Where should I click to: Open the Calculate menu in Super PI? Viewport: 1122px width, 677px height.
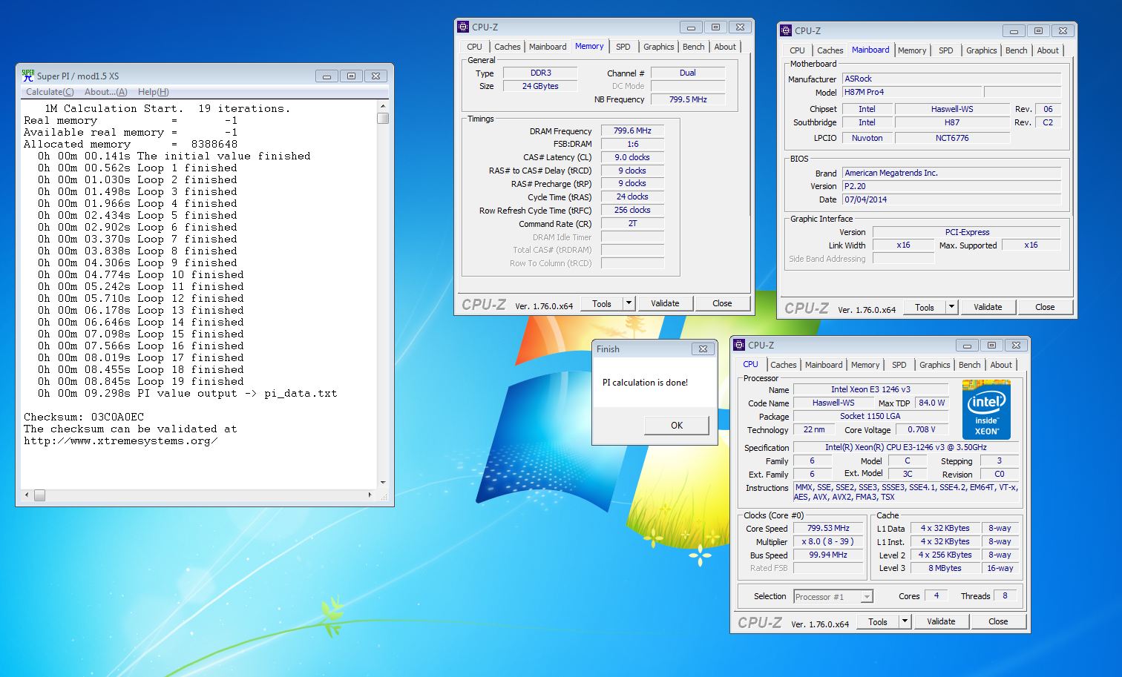(x=50, y=92)
